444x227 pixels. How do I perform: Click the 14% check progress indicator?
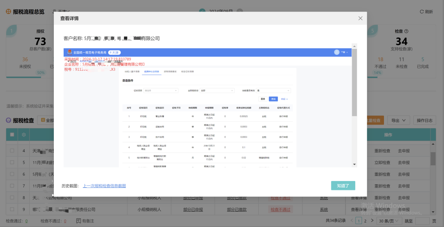[377, 72]
